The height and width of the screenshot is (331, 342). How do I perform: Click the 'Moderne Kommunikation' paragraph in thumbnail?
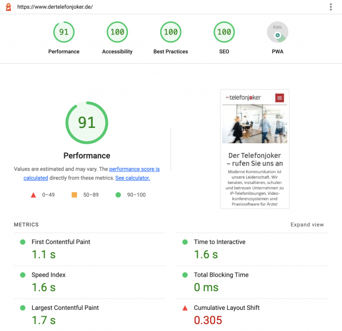point(255,188)
